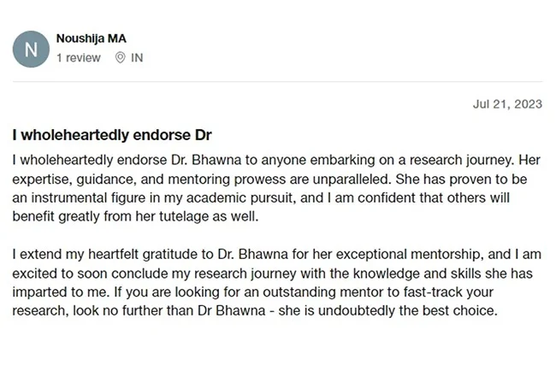Open reviewer name Noushija MA
The width and height of the screenshot is (556, 371).
91,38
